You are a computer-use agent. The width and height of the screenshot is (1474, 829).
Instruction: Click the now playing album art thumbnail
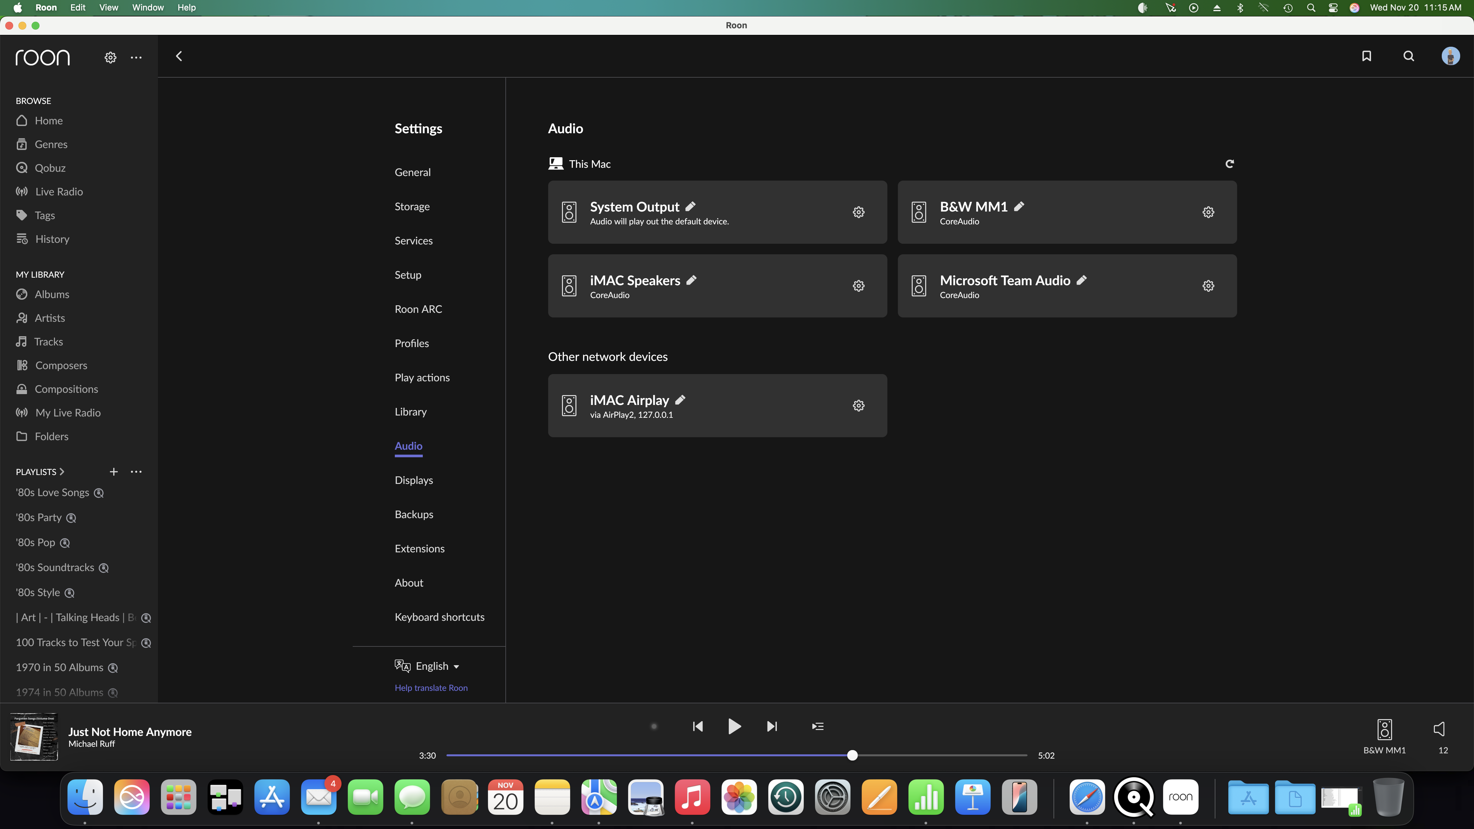34,737
